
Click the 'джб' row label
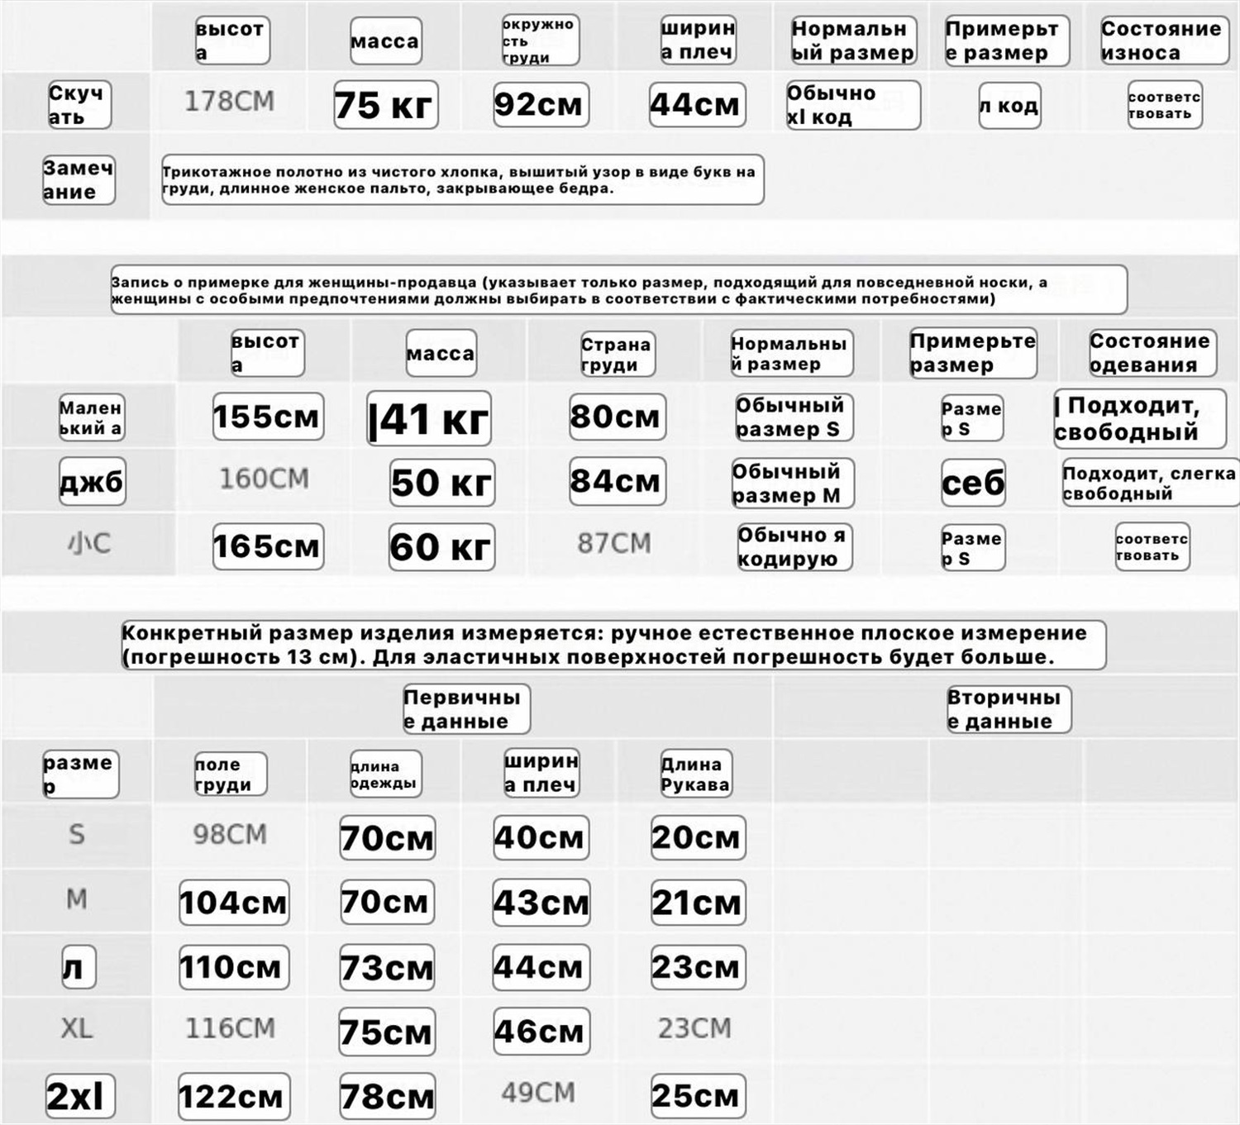pos(92,481)
